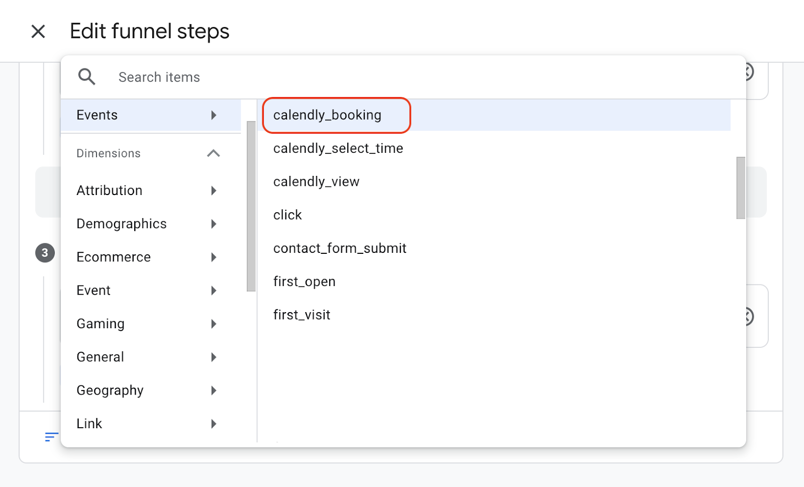Image resolution: width=804 pixels, height=487 pixels.
Task: Click the events list scrollbar thumb
Action: [741, 188]
